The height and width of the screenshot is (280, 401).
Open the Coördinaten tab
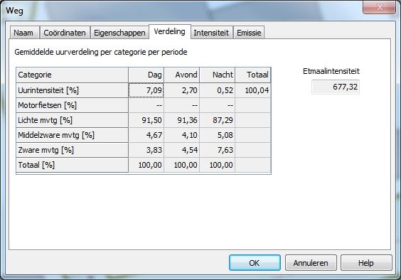(65, 33)
